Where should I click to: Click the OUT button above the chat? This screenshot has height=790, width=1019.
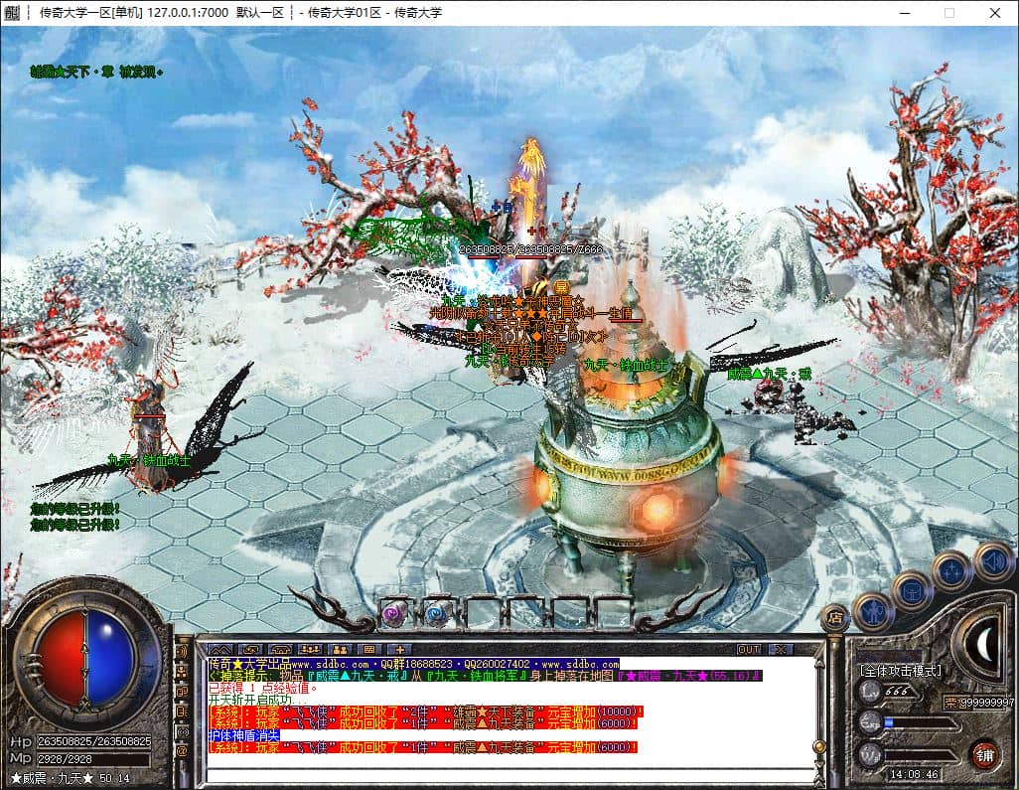(x=749, y=649)
